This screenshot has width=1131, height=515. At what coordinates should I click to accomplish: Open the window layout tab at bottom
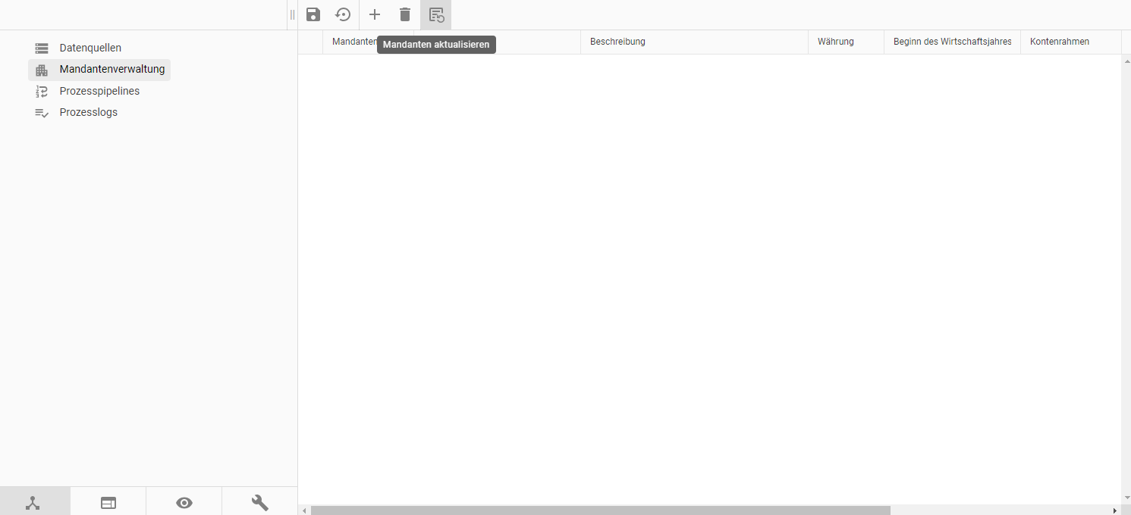pyautogui.click(x=108, y=503)
